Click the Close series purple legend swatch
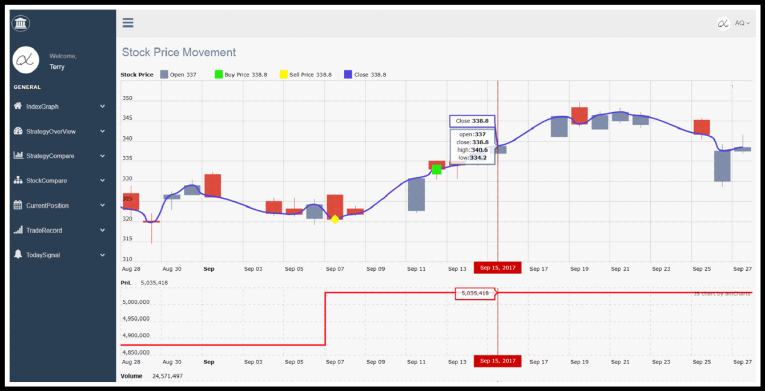 pos(348,75)
